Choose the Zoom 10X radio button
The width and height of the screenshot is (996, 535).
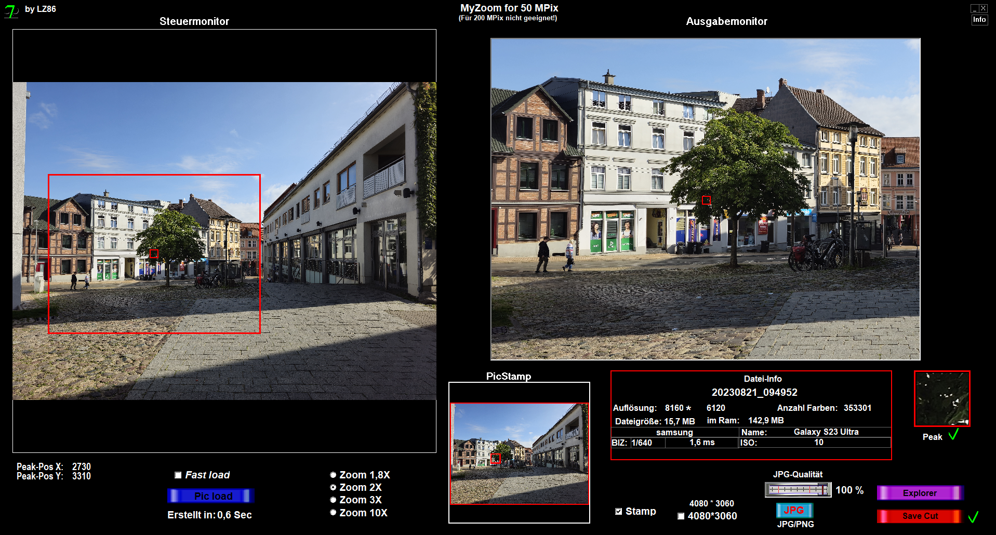[333, 513]
